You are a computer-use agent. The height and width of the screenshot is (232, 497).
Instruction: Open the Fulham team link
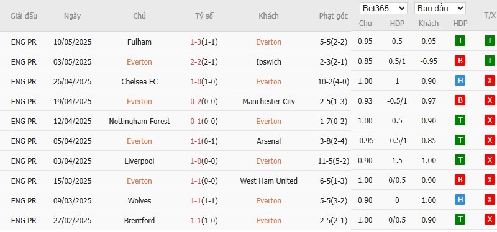[x=139, y=42]
